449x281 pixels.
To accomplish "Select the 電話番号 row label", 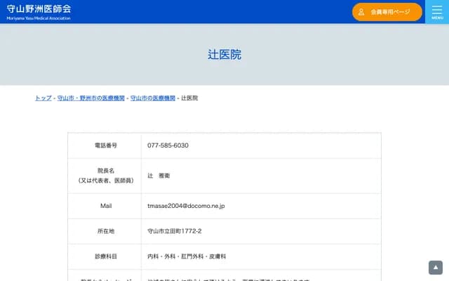I will 105,145.
